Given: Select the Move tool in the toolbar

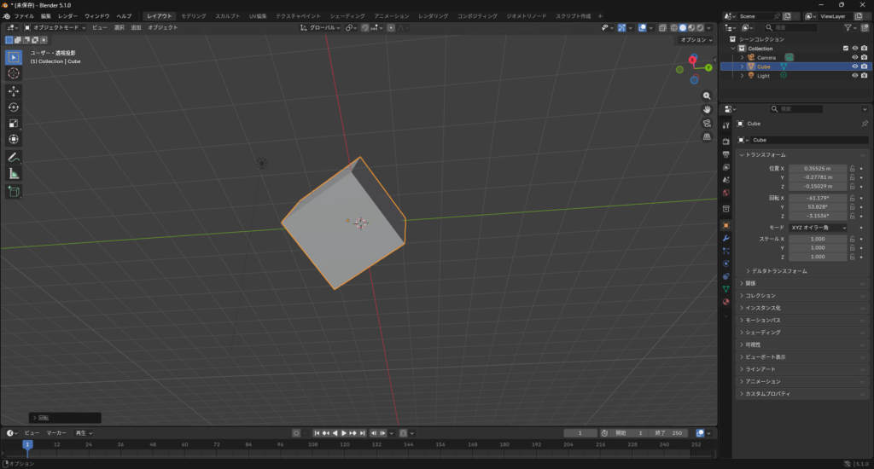Looking at the screenshot, I should [14, 91].
